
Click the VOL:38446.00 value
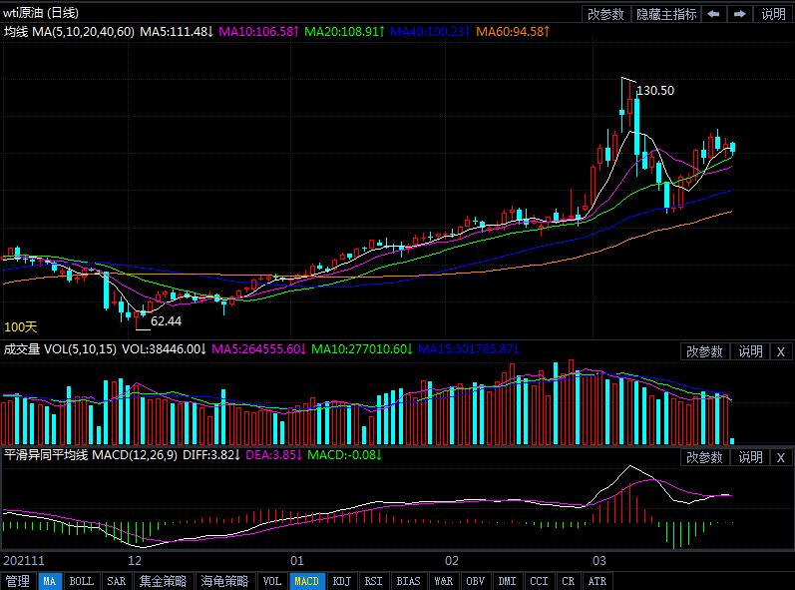tap(164, 349)
